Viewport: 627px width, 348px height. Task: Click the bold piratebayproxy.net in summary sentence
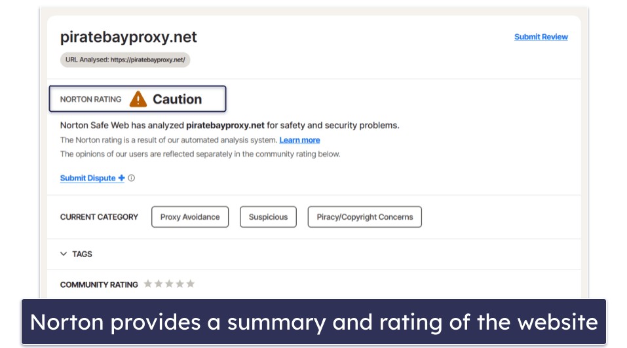coord(225,126)
